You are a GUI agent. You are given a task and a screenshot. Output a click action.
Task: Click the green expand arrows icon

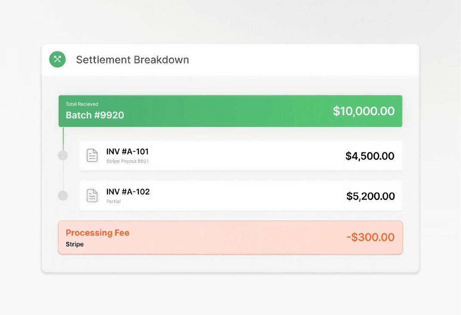click(57, 59)
